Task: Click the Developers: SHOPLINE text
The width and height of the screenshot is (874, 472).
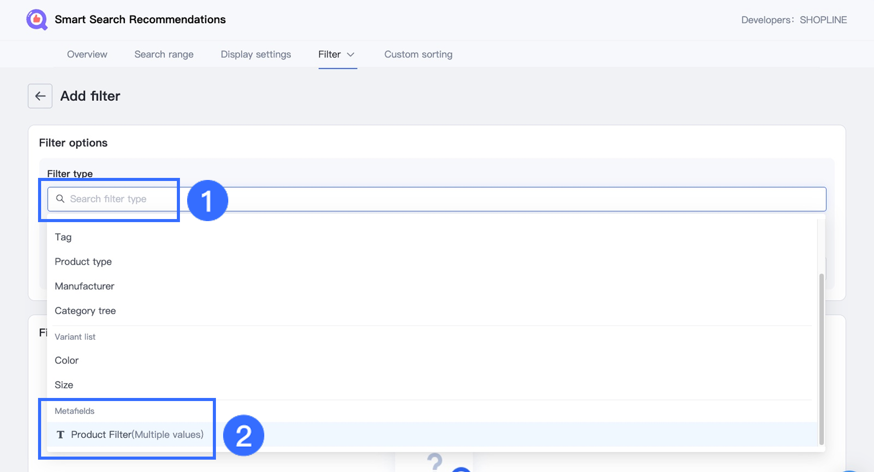Action: (794, 20)
